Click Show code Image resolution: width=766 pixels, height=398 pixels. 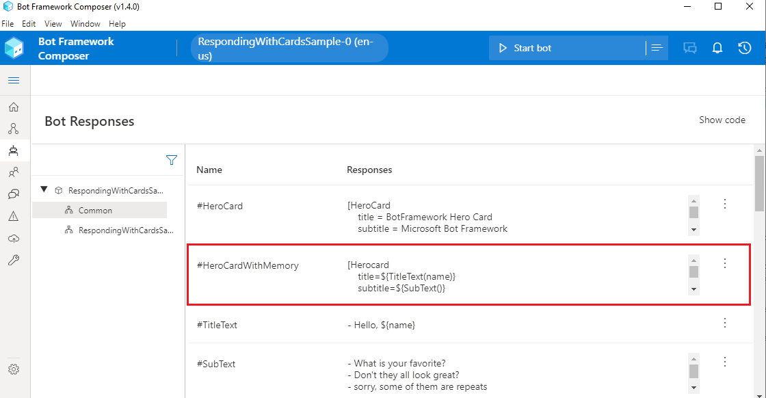pyautogui.click(x=722, y=120)
